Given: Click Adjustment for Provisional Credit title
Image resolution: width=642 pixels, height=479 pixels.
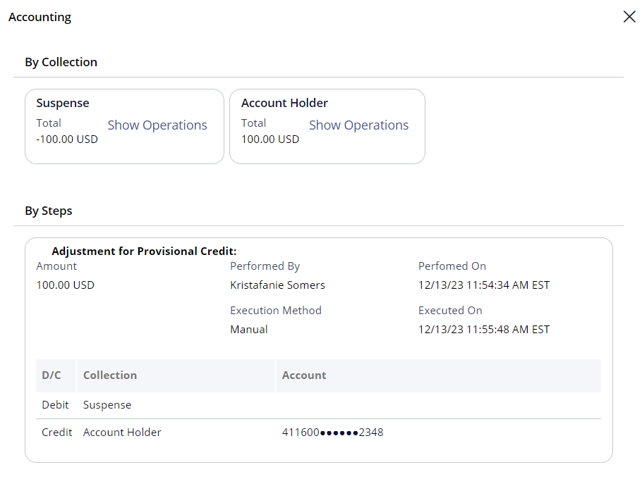Looking at the screenshot, I should [x=144, y=251].
